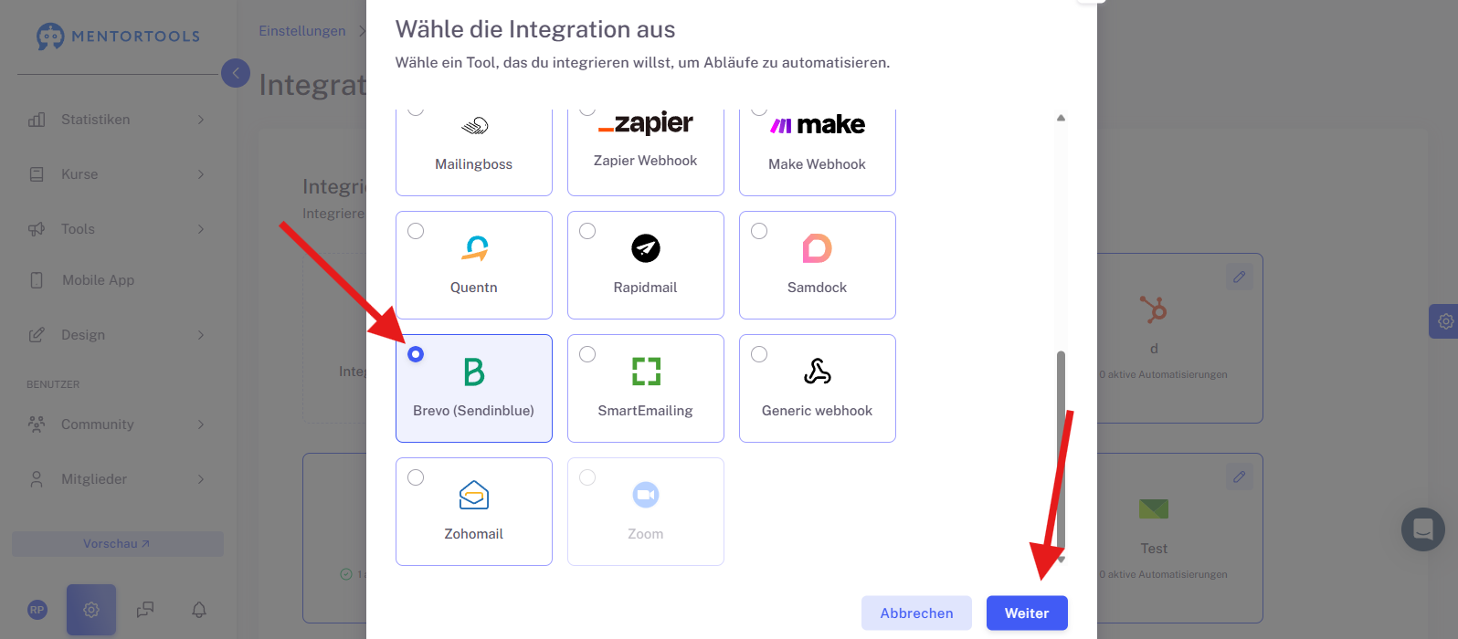This screenshot has height=639, width=1458.
Task: Select the Rapidmail radio button
Action: click(x=587, y=231)
